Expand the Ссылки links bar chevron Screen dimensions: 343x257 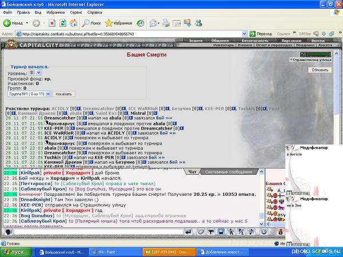click(x=294, y=33)
